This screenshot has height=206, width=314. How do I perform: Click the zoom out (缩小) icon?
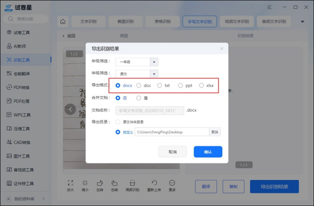85,183
